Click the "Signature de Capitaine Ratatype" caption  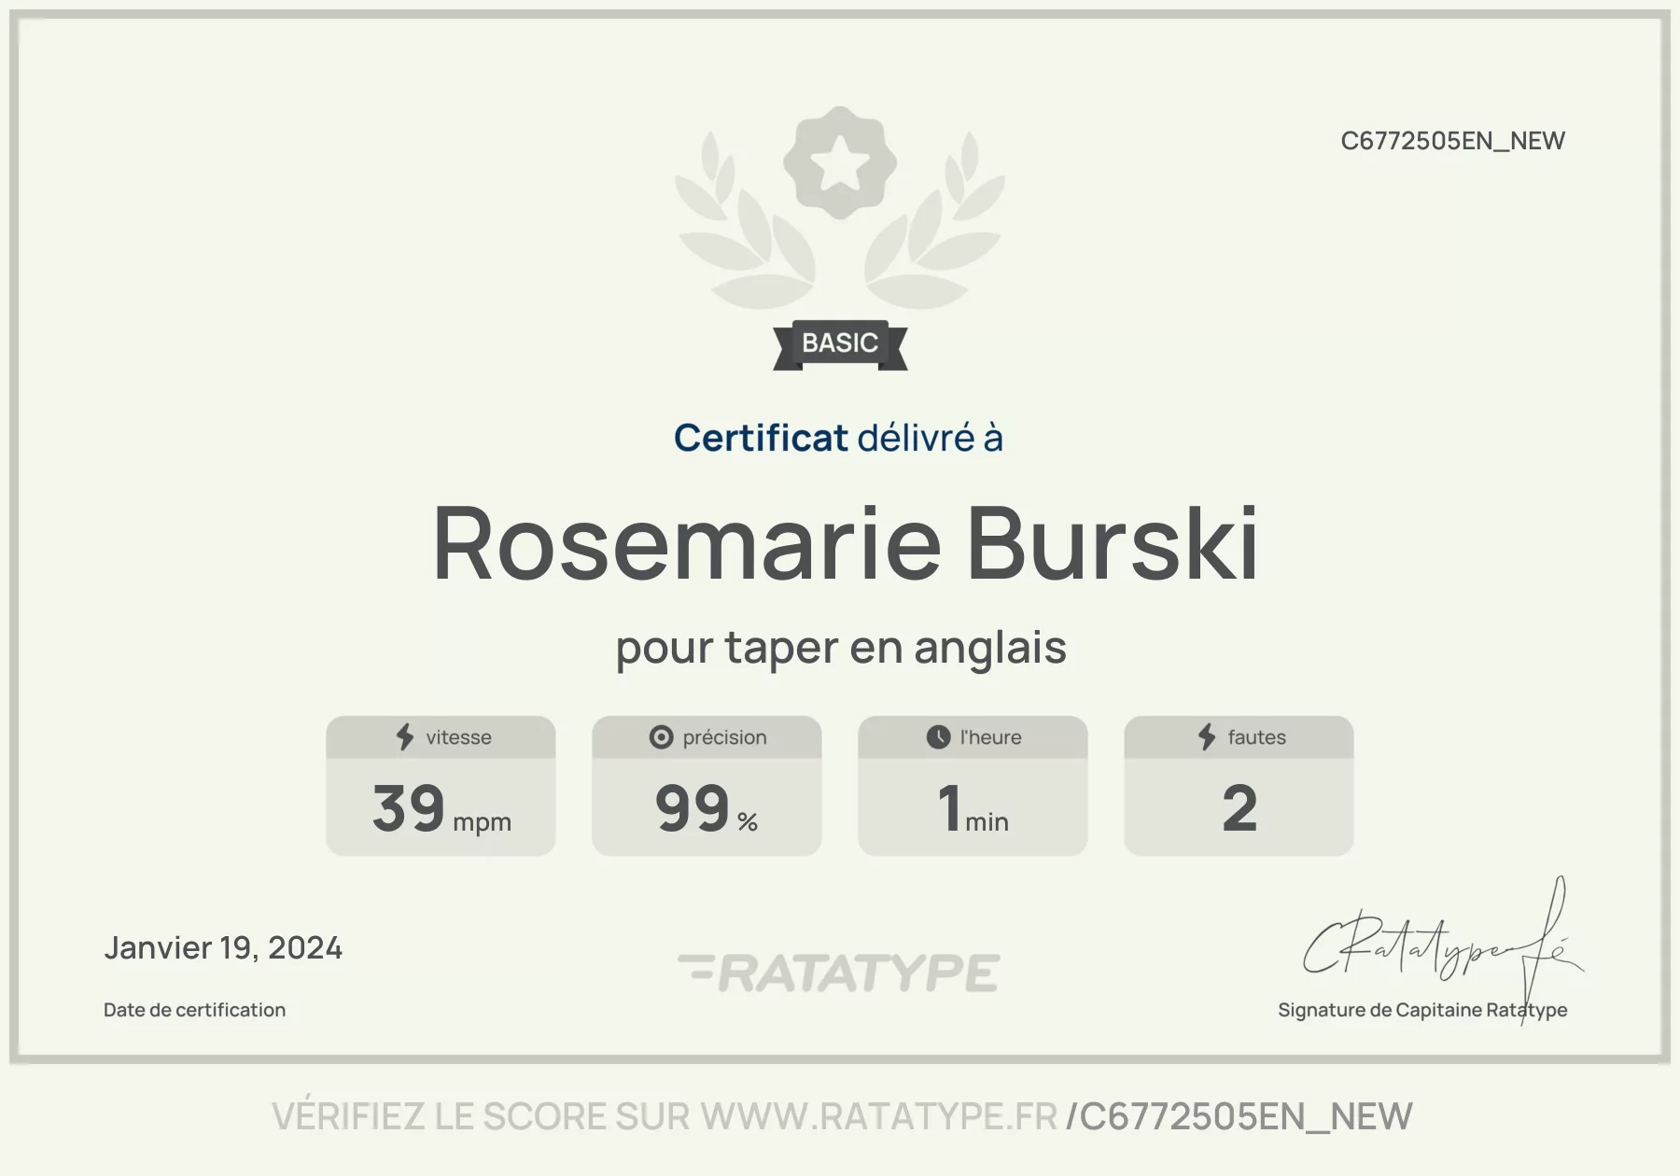coord(1422,1010)
